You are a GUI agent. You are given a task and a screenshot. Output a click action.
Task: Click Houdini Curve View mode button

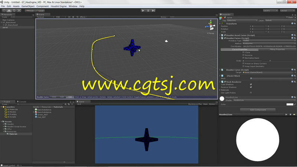click(x=54, y=97)
